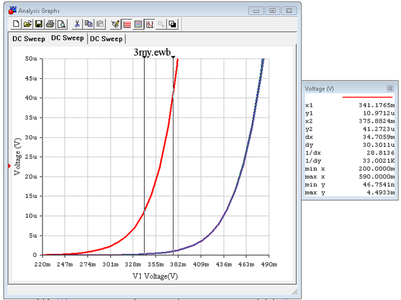Viewport: 401px width, 300px height.
Task: Select the left cursor handle on graph
Action: [x=144, y=57]
